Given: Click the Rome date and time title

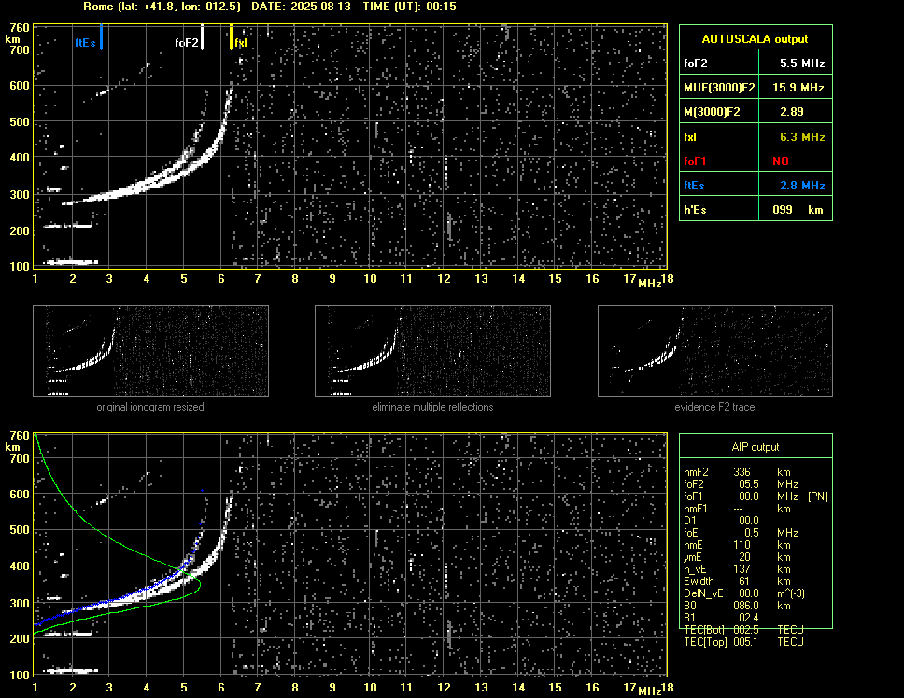Looking at the screenshot, I should tap(270, 7).
